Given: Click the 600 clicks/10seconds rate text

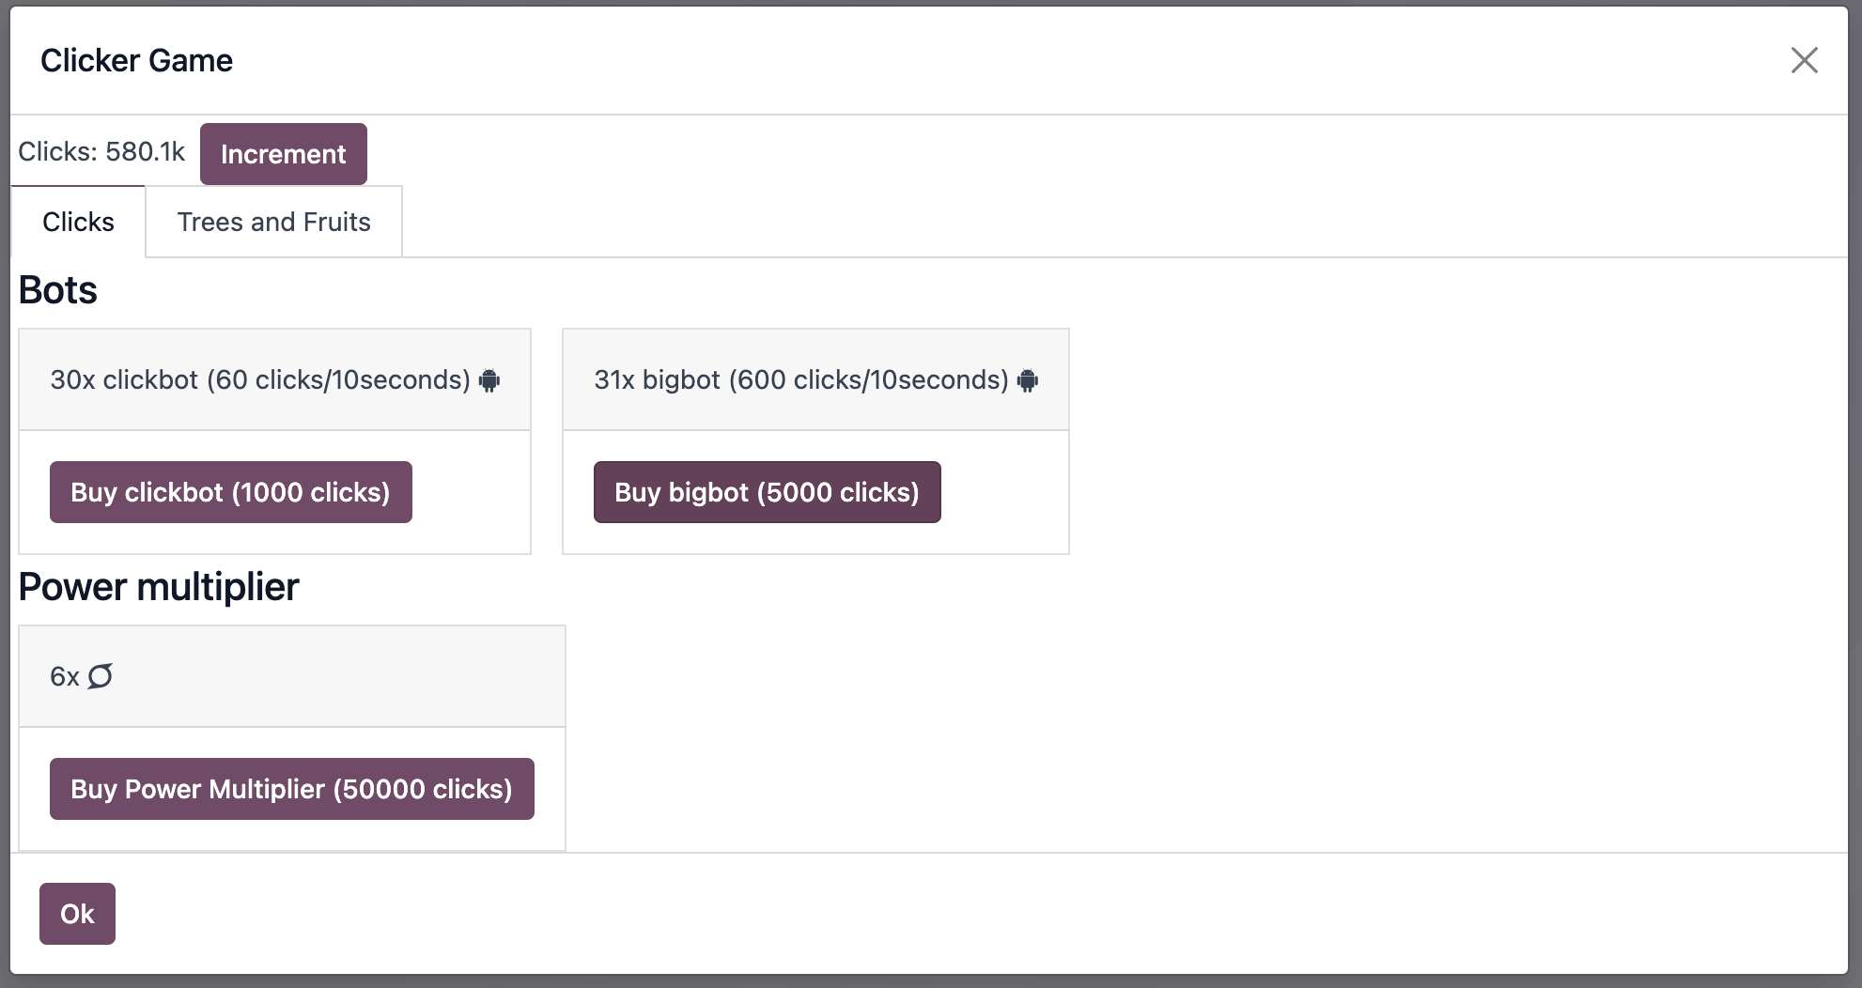Looking at the screenshot, I should pyautogui.click(x=869, y=380).
